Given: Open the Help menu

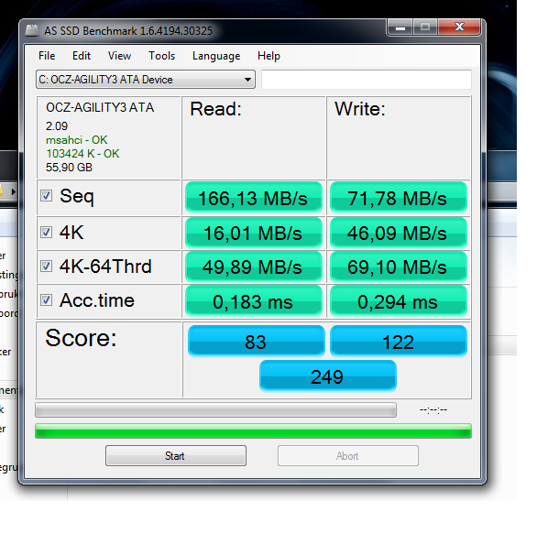Looking at the screenshot, I should pyautogui.click(x=269, y=56).
